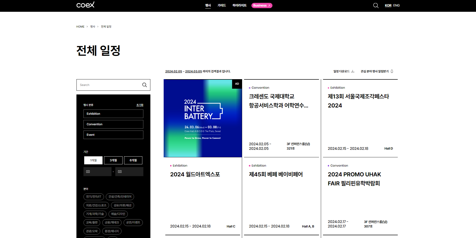Click the start date link 2024.02.05 in results summary
This screenshot has height=238, width=476.
(173, 71)
